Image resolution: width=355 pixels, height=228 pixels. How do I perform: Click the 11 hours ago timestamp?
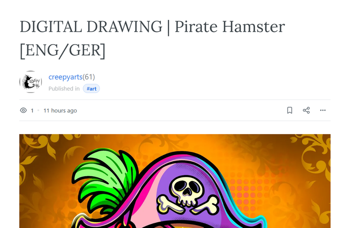click(x=60, y=111)
